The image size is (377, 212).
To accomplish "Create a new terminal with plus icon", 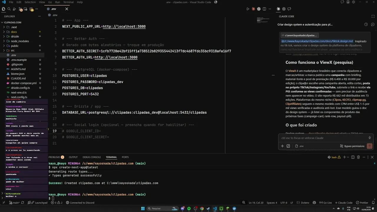I will 344,157.
